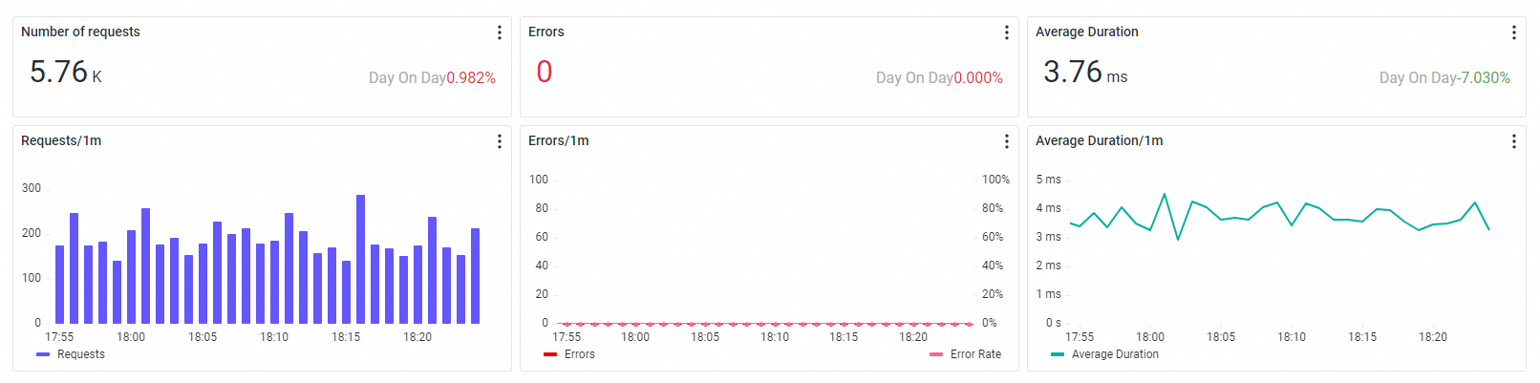Click the tallest bar in Requests/1m chart
Image resolution: width=1540 pixels, height=383 pixels.
coord(360,258)
